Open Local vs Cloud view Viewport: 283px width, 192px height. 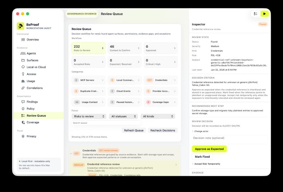pyautogui.click(x=36, y=67)
